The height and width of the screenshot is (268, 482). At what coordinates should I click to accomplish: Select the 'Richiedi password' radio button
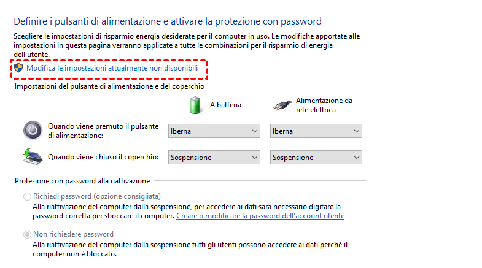pyautogui.click(x=27, y=196)
